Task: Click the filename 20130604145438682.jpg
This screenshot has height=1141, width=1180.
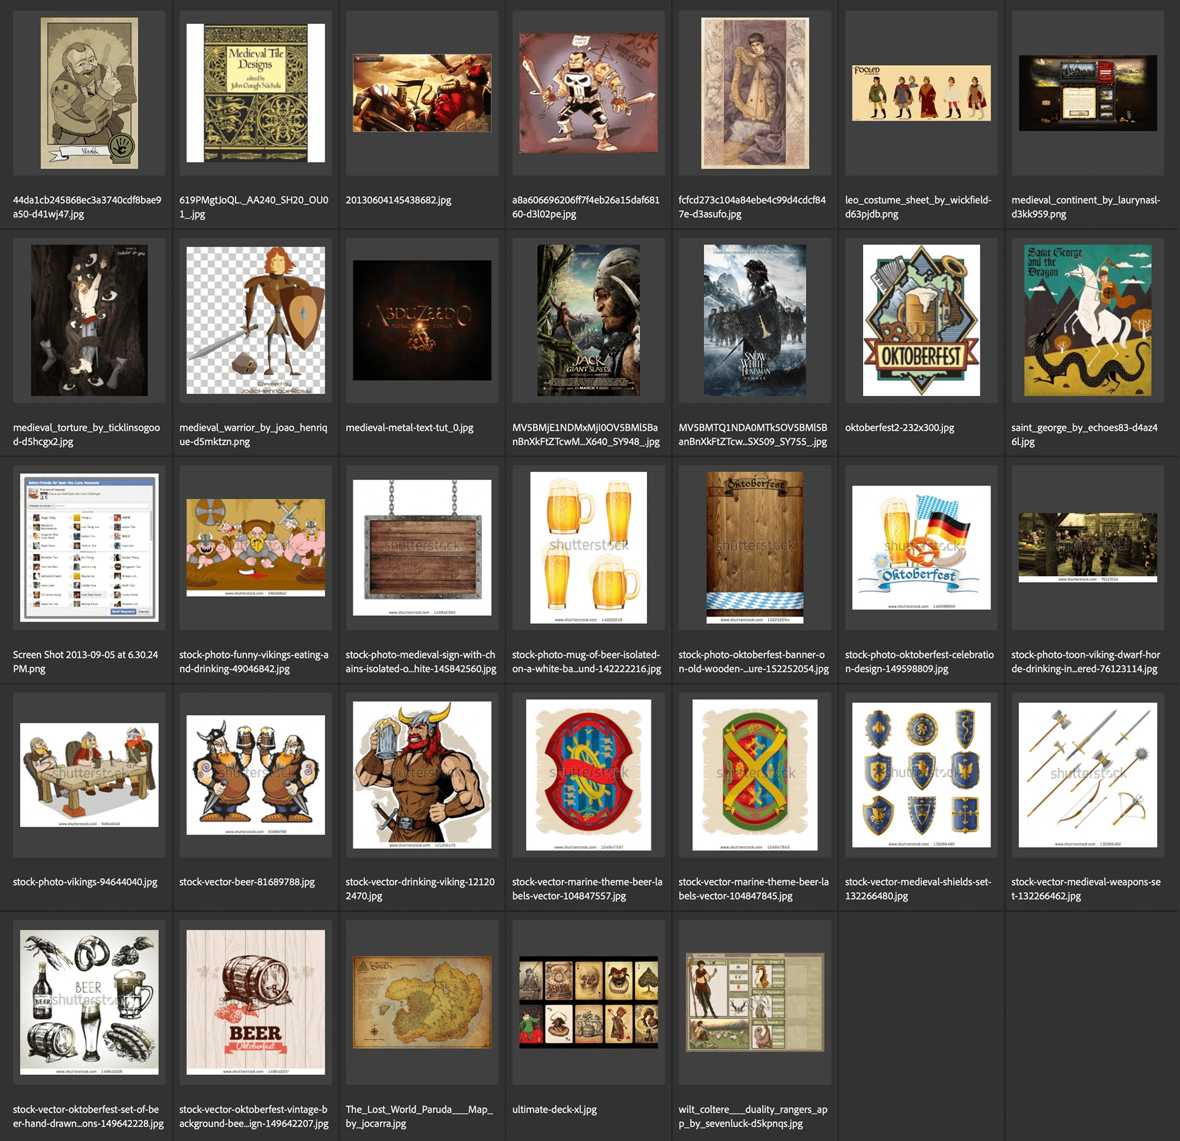Action: tap(398, 200)
